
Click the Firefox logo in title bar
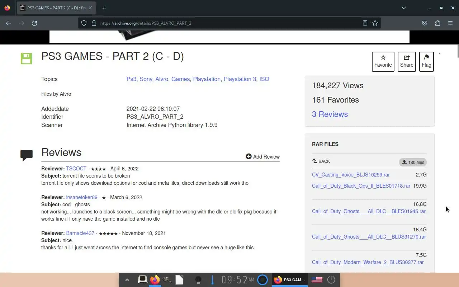click(x=7, y=8)
